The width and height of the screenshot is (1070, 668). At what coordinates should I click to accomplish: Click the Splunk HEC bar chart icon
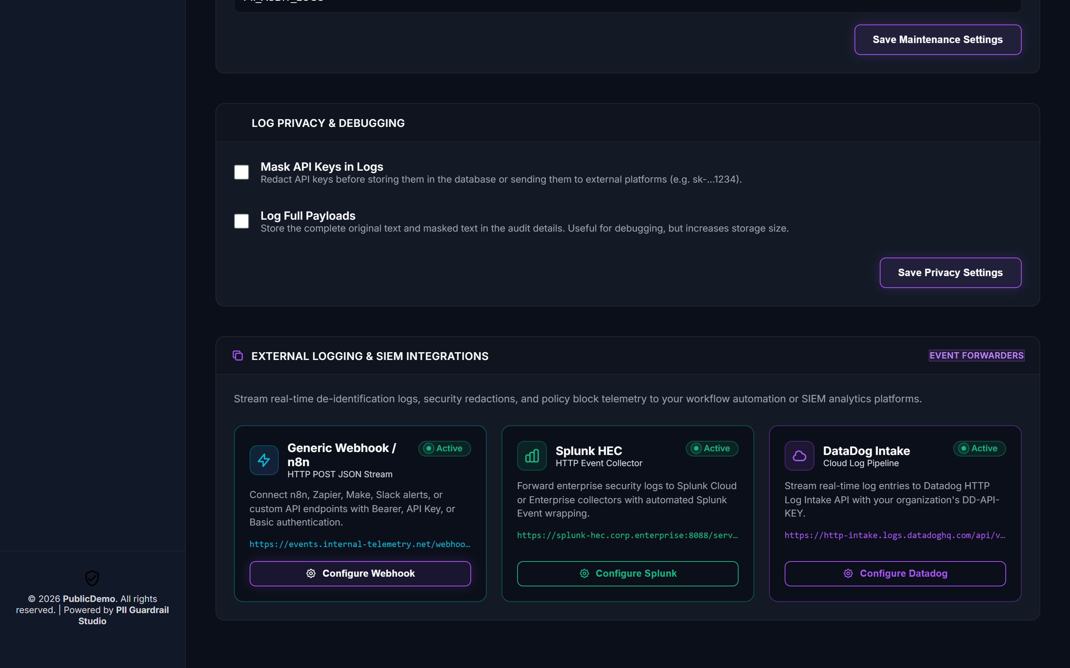(x=532, y=455)
